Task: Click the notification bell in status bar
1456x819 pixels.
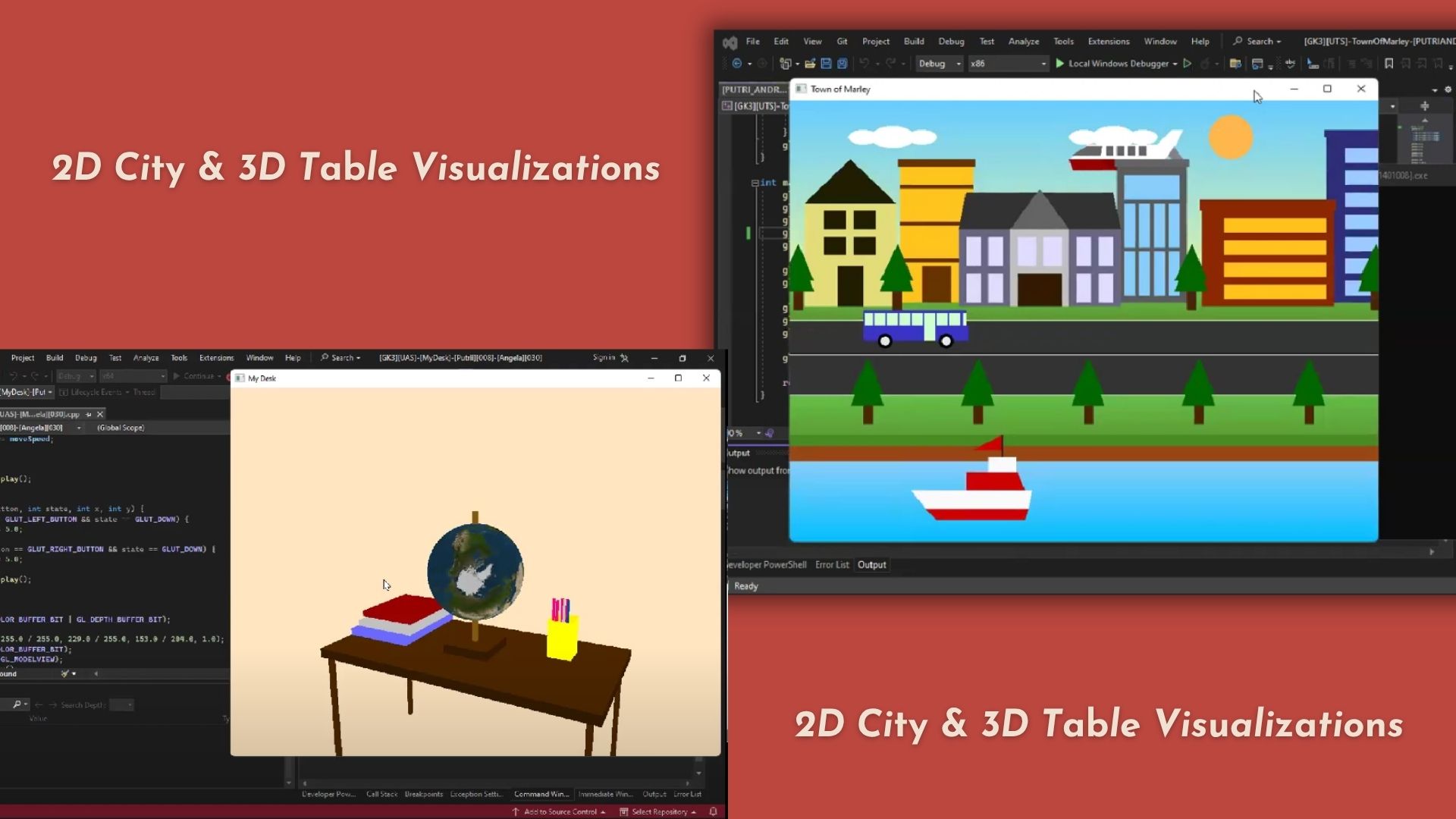Action: point(713,811)
